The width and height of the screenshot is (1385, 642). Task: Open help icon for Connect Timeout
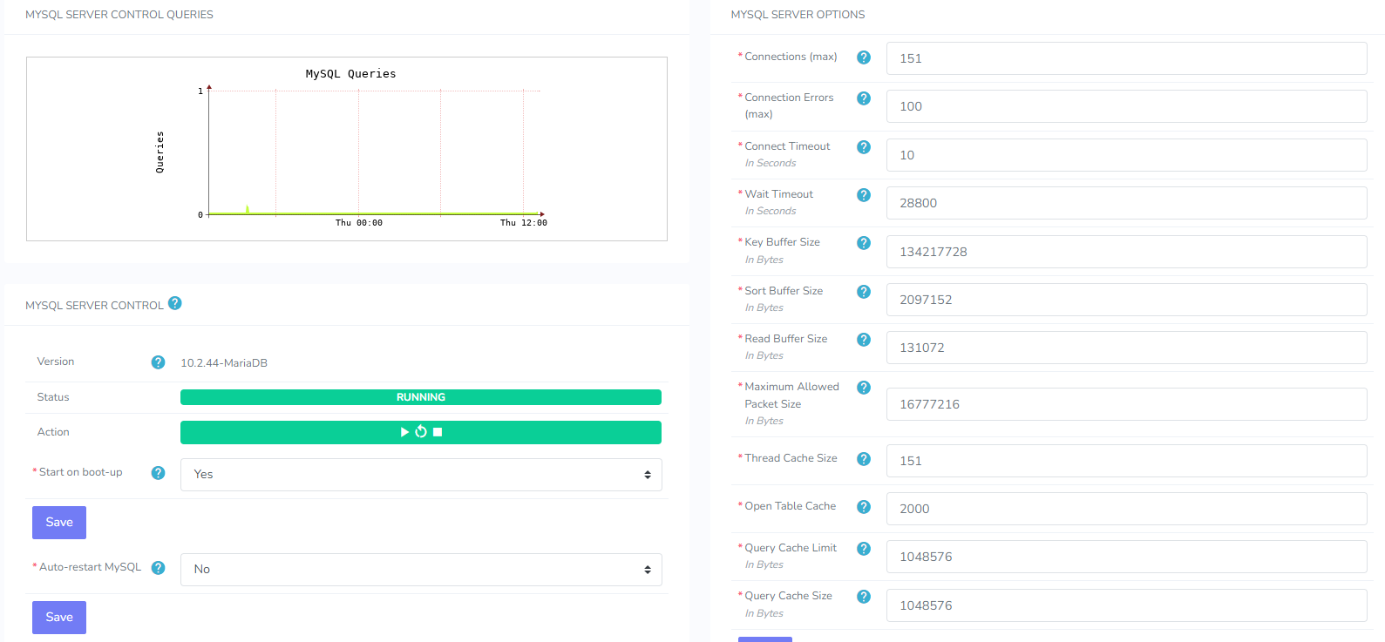[x=864, y=147]
